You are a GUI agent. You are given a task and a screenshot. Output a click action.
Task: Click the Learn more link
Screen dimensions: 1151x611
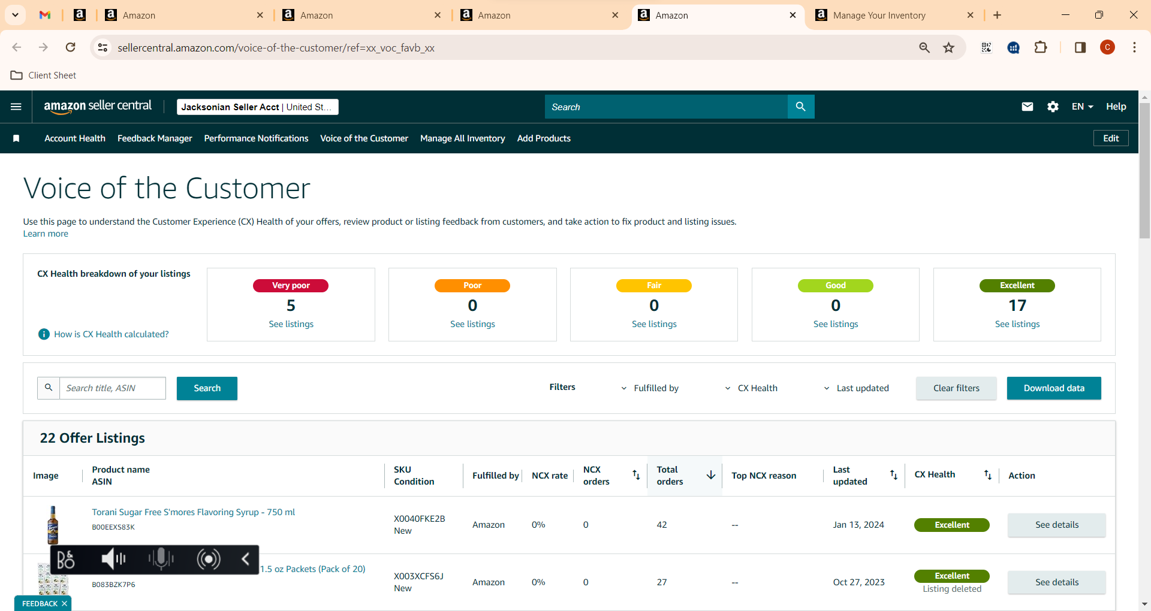pyautogui.click(x=46, y=234)
